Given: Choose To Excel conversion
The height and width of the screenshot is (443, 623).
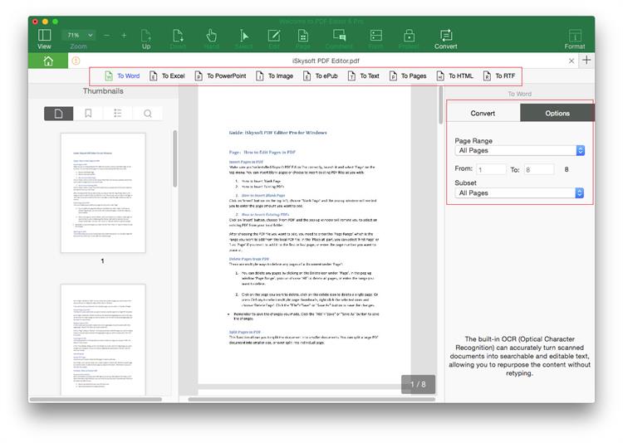Looking at the screenshot, I should click(x=167, y=75).
